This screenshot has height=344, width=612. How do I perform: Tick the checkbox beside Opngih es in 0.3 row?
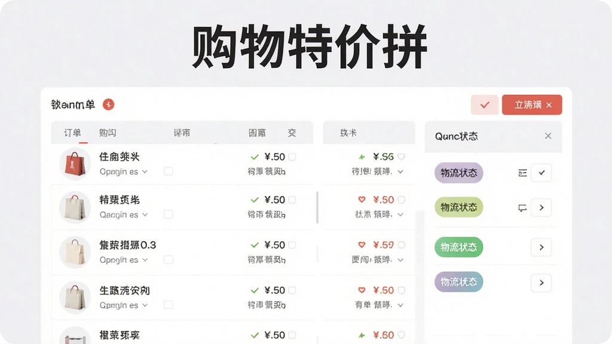[x=168, y=259]
